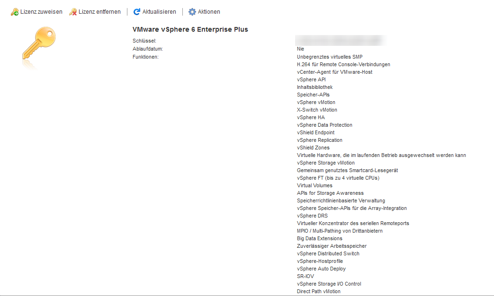Click Gemeinsam genutztes Smartcard-Lesegerät entry
Viewport: 494px width, 296px height.
(x=347, y=170)
